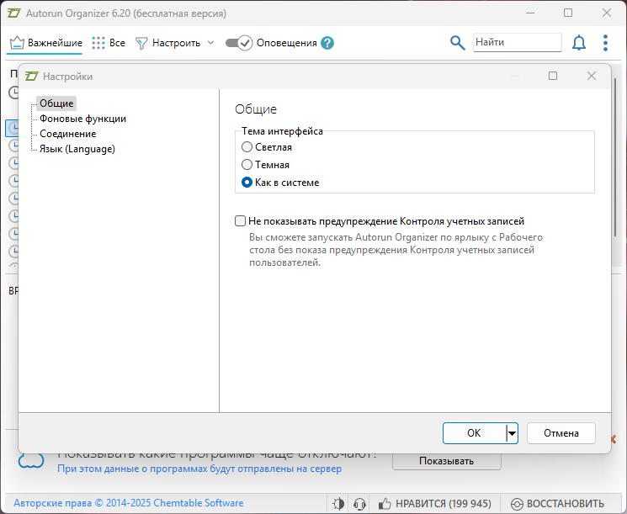Click the НРАВИТСЯ thumbs-up button
This screenshot has width=627, height=514.
[x=434, y=504]
